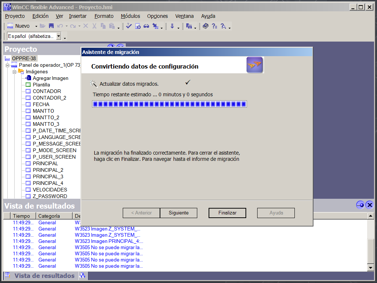The height and width of the screenshot is (283, 377).
Task: Click the Siguiente button in the wizard
Action: click(179, 213)
